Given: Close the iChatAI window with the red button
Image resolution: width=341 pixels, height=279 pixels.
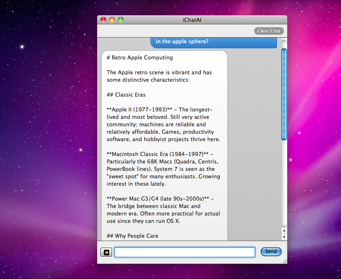Looking at the screenshot, I should (103, 20).
